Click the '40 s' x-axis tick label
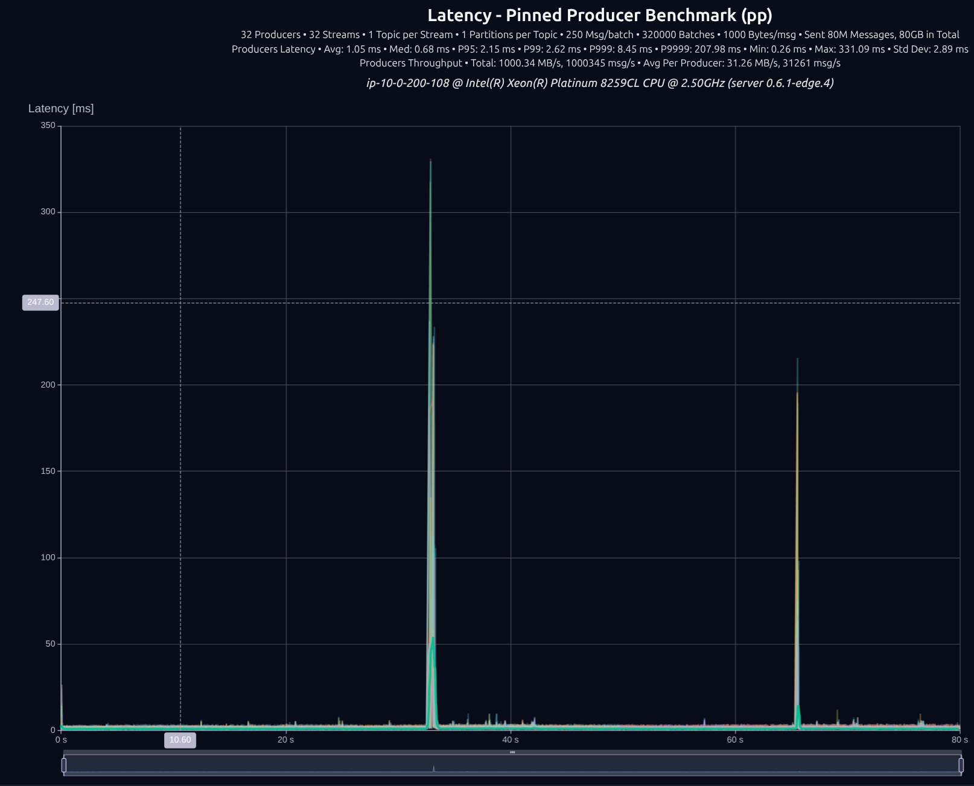The width and height of the screenshot is (974, 786). (511, 740)
